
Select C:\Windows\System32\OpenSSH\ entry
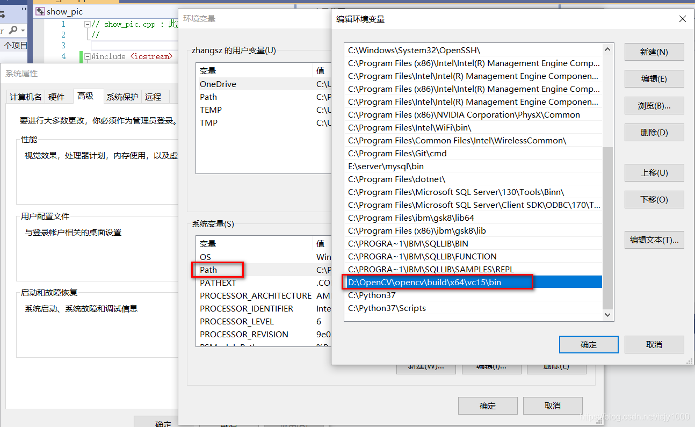click(473, 50)
